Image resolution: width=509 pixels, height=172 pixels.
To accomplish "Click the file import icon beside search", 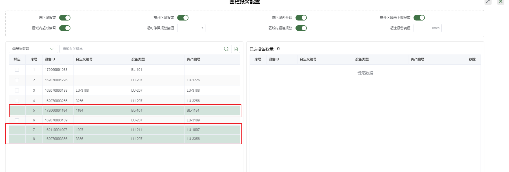I will pyautogui.click(x=236, y=49).
